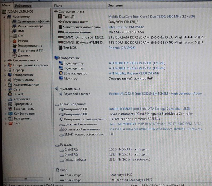The height and width of the screenshot is (186, 212).
Task: Expand Хранение данных tree node
Action: pyautogui.click(x=5, y=85)
